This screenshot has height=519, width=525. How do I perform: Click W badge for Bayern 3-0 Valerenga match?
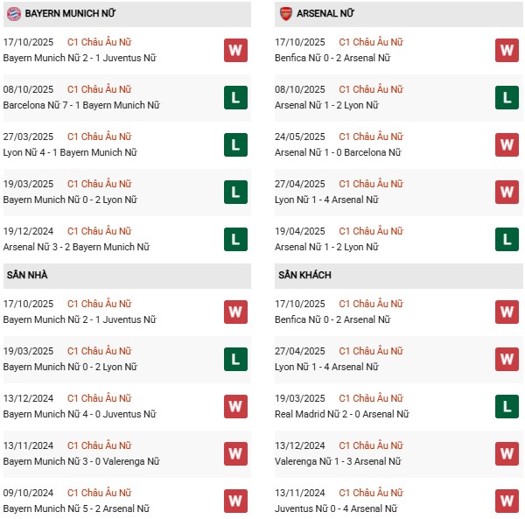[x=234, y=453]
